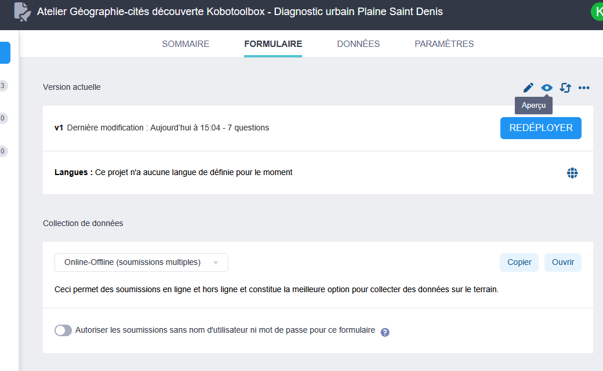Select the FORMULAIRE tab
The image size is (603, 371).
(x=273, y=44)
